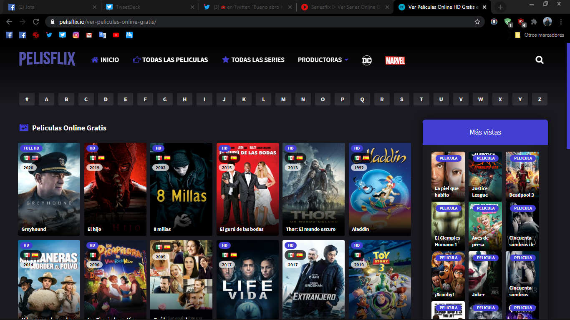Open the Greyhound movie poster
570x320 pixels.
(x=49, y=189)
